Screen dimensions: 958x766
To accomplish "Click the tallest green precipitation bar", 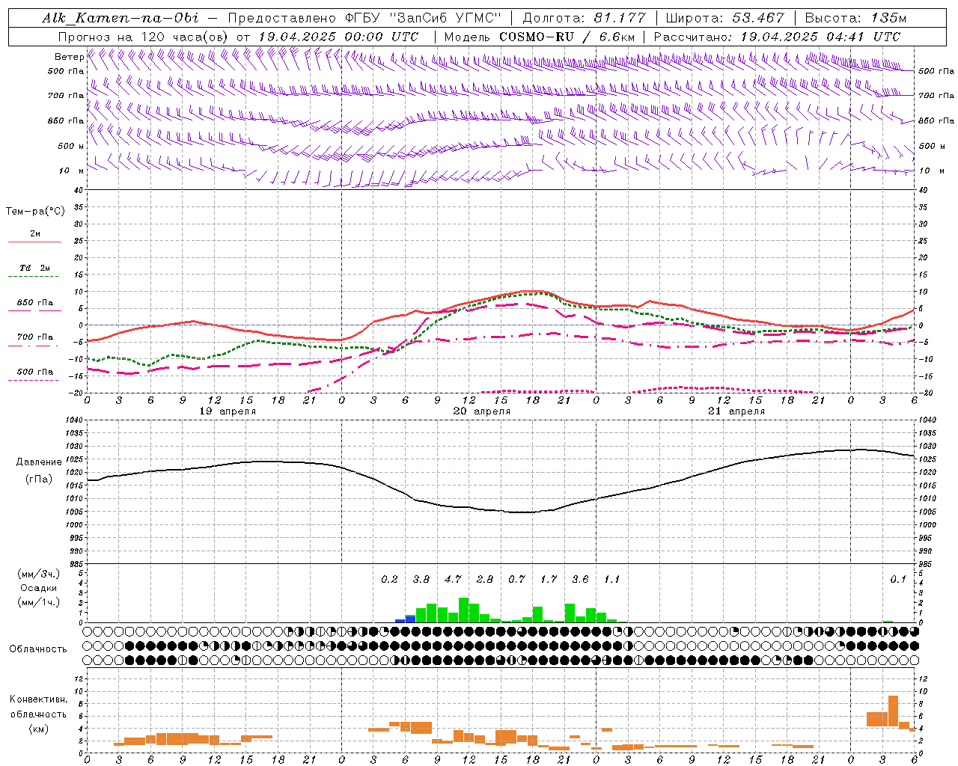I will [x=464, y=610].
